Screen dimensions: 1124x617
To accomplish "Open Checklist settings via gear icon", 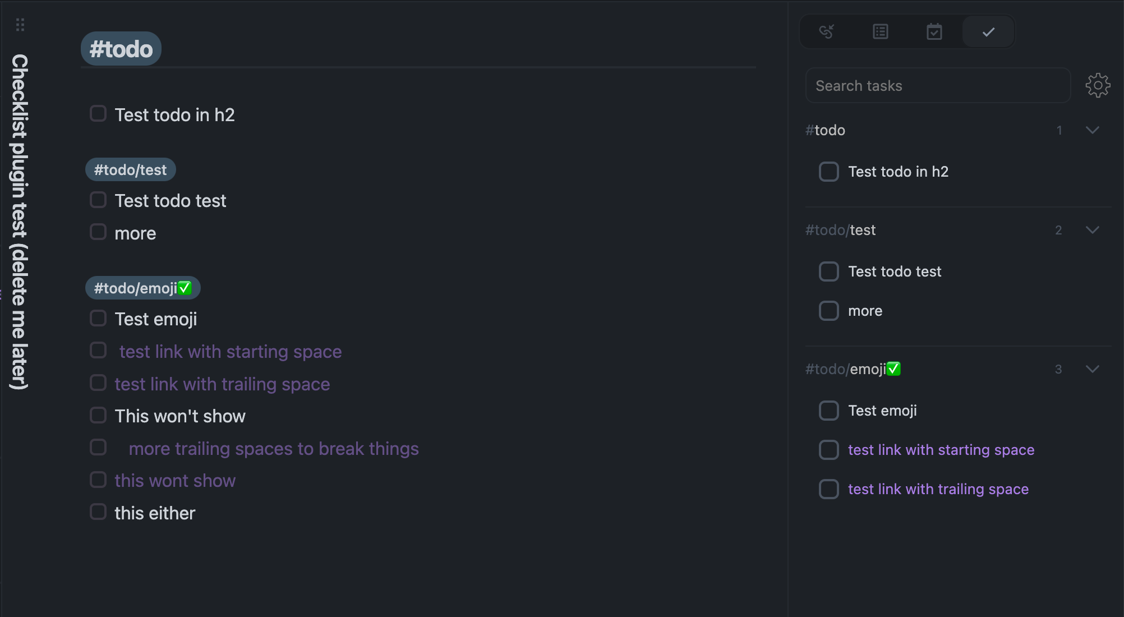I will point(1098,85).
